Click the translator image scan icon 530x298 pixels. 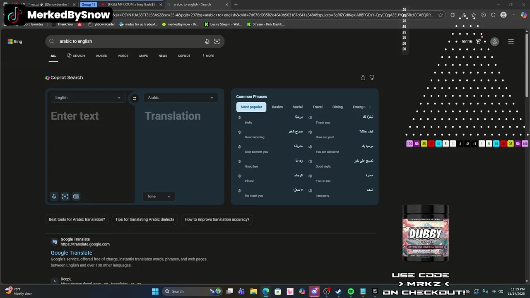(65, 197)
